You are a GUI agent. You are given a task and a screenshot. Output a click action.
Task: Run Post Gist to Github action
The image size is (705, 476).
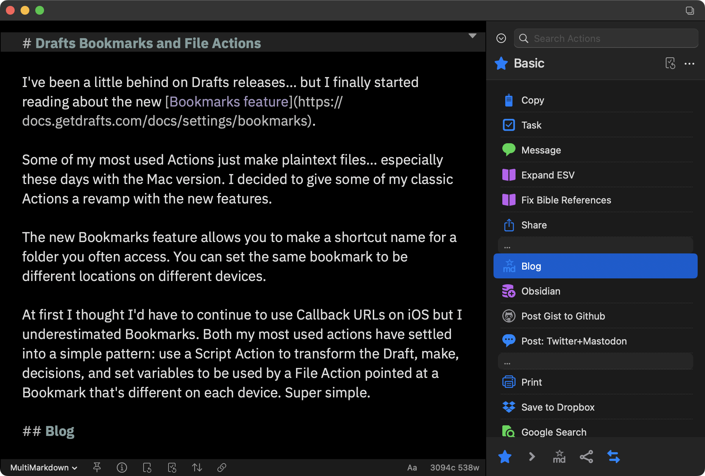(x=595, y=316)
